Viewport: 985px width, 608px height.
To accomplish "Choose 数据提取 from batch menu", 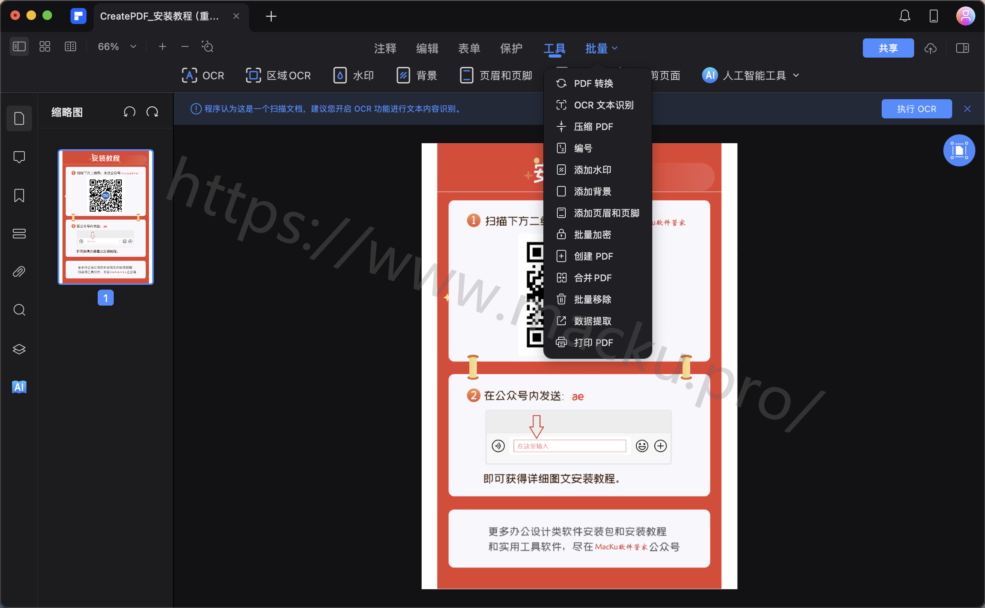I will click(597, 321).
